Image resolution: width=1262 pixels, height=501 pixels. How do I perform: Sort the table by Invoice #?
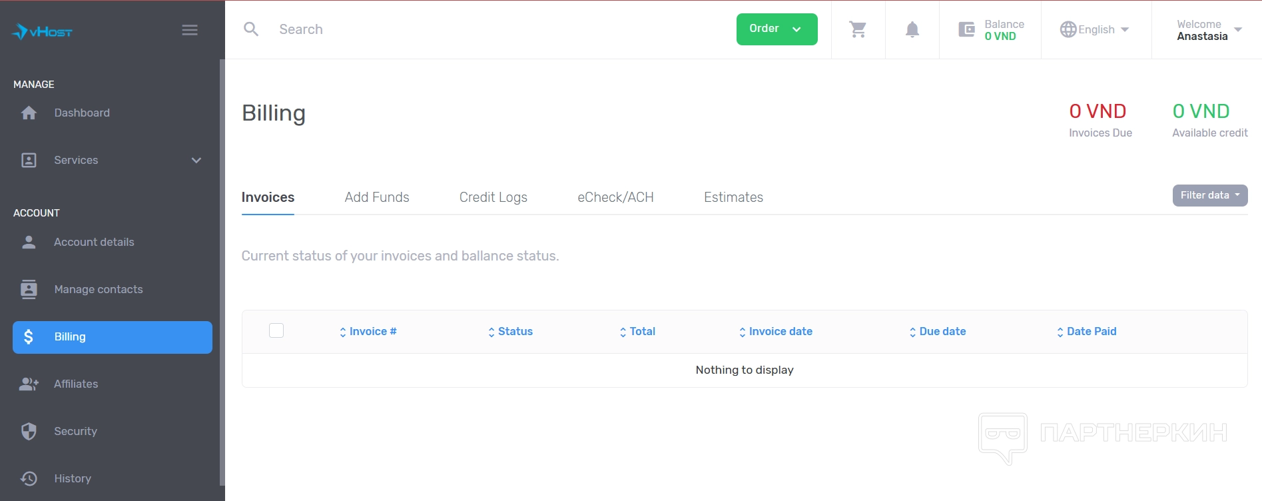368,332
